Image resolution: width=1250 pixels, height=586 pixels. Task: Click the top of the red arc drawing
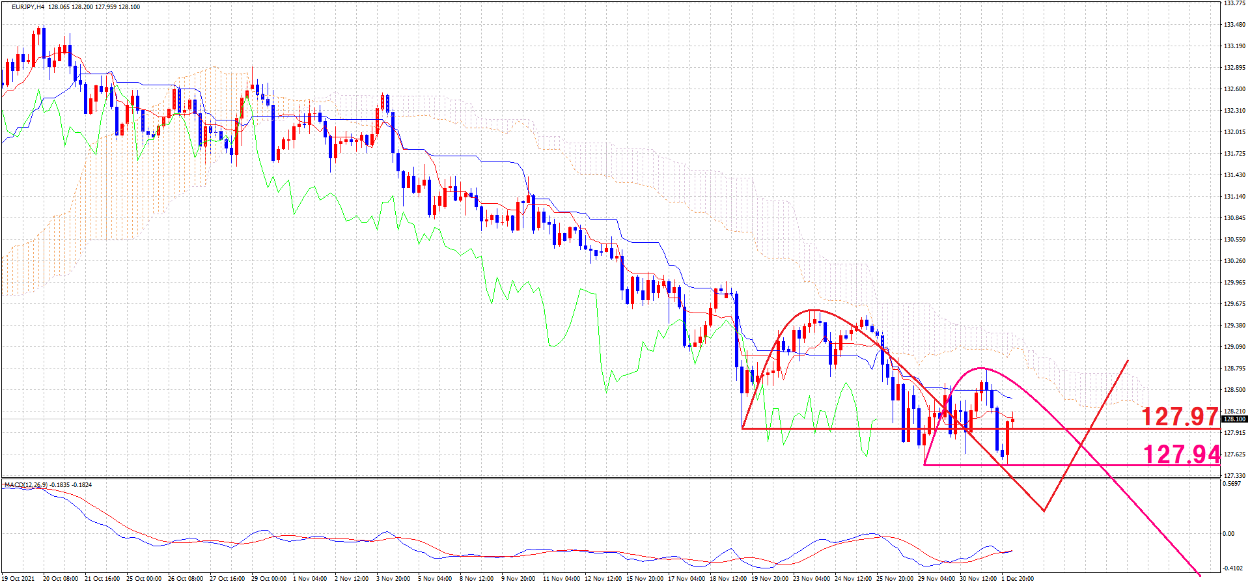[814, 310]
